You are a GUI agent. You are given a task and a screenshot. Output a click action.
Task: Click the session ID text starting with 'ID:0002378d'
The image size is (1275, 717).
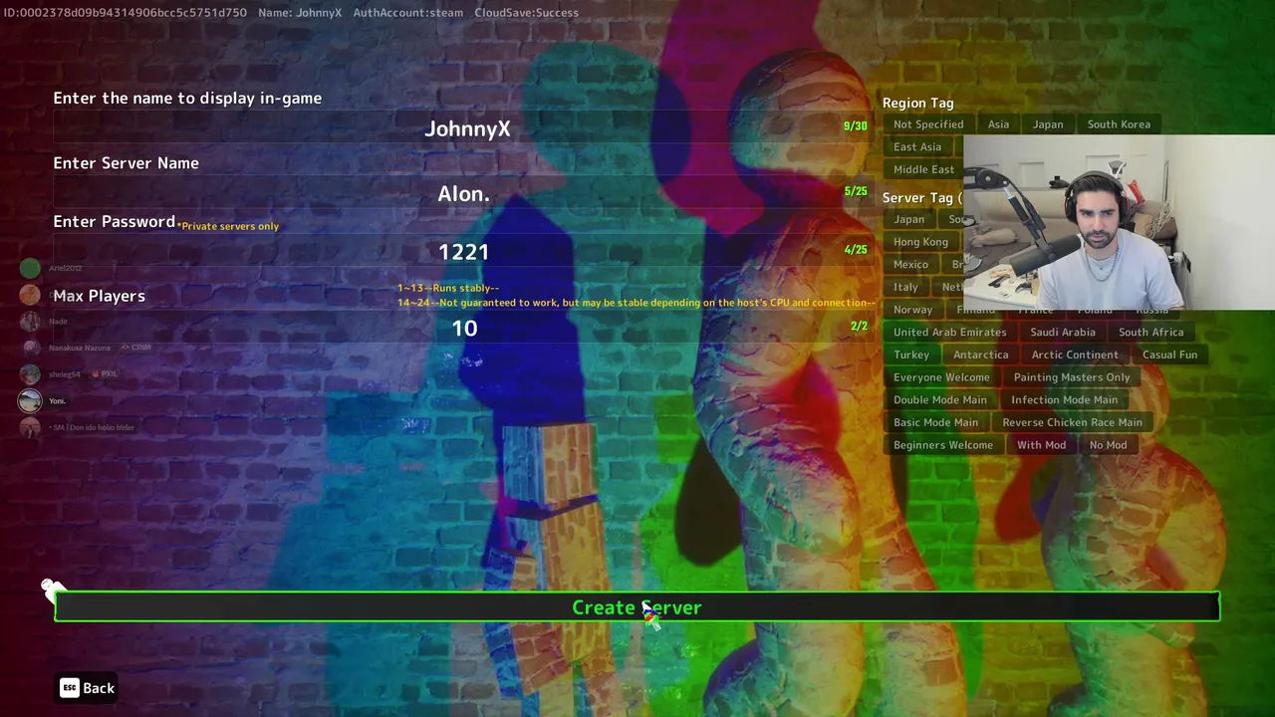(x=126, y=13)
